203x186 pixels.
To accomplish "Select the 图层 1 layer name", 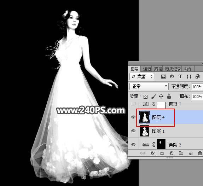I will click(158, 131).
